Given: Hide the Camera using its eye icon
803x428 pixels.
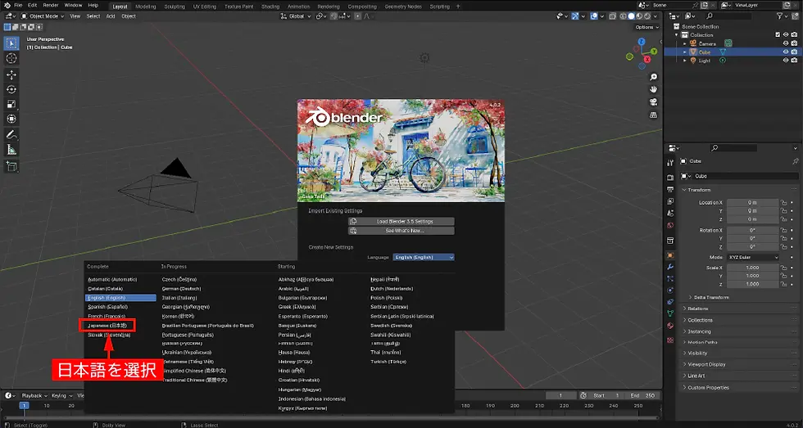Looking at the screenshot, I should (786, 43).
